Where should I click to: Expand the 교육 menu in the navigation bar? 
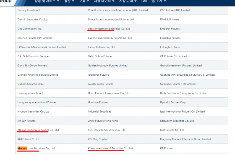pyautogui.click(x=84, y=1)
